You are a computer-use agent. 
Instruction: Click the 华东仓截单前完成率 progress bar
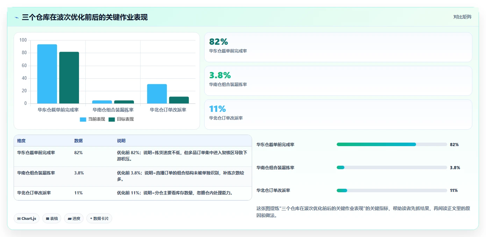click(392, 144)
